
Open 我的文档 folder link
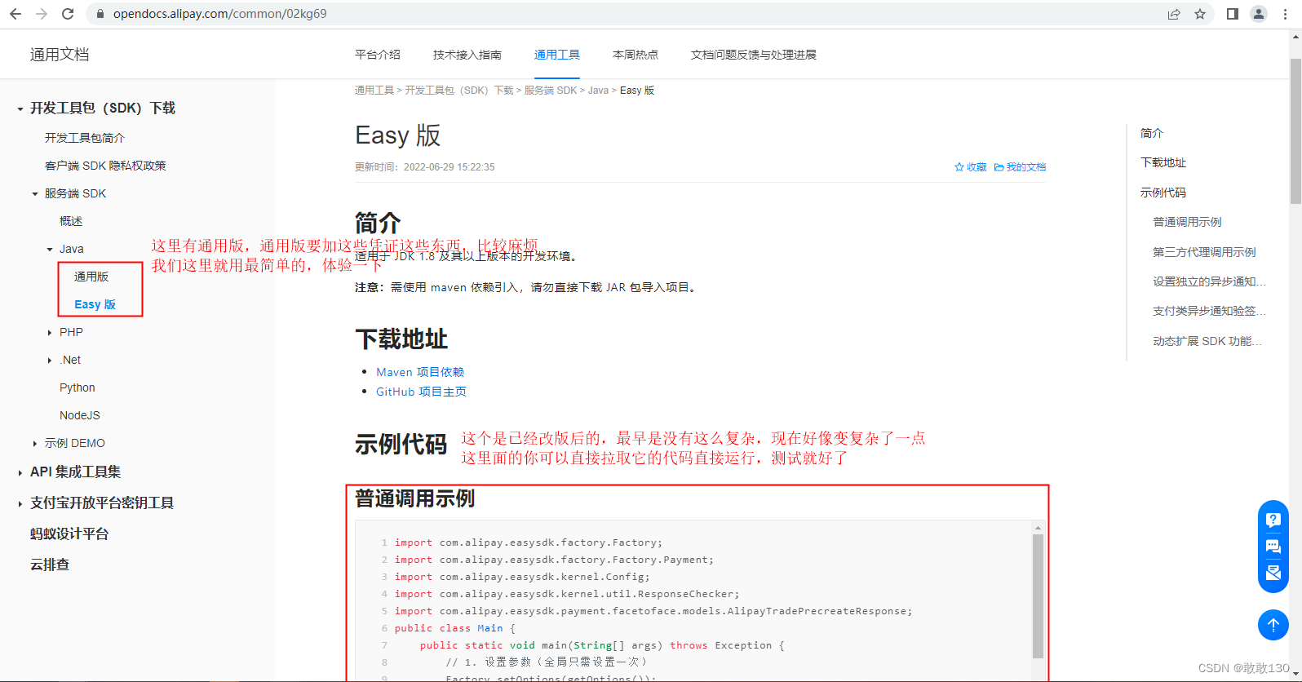[1020, 167]
